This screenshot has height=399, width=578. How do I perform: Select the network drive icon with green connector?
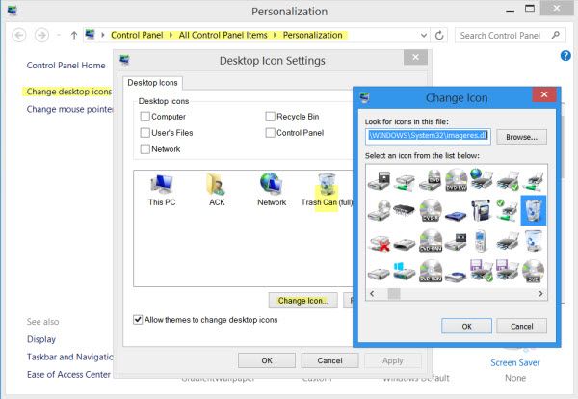tap(405, 181)
